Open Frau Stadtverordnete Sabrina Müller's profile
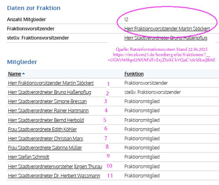This screenshot has height=185, width=219. (45, 148)
